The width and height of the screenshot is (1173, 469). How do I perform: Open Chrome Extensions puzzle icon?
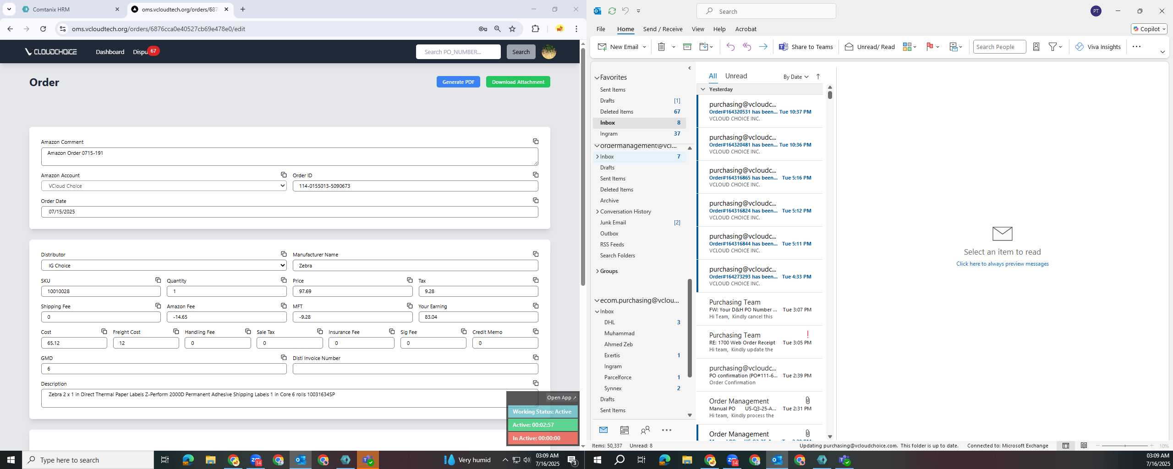coord(535,29)
